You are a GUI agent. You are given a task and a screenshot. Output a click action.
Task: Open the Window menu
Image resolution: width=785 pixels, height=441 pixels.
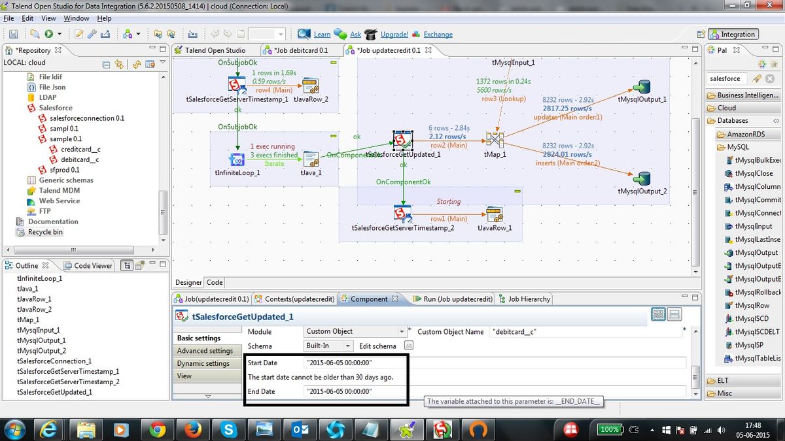77,18
